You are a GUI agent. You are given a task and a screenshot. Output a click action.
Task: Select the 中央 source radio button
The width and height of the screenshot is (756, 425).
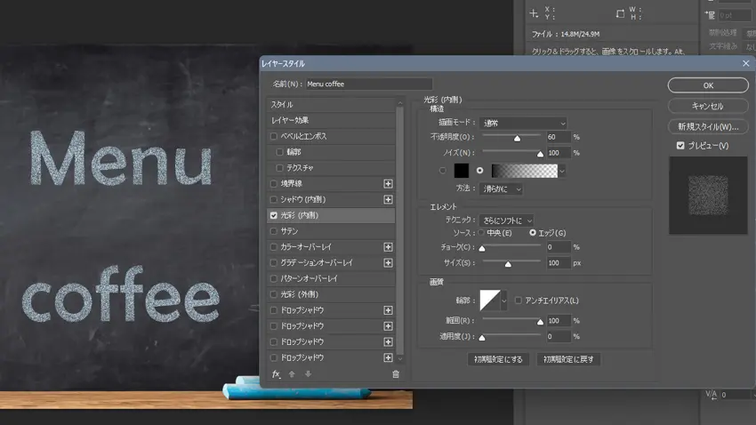tap(483, 233)
